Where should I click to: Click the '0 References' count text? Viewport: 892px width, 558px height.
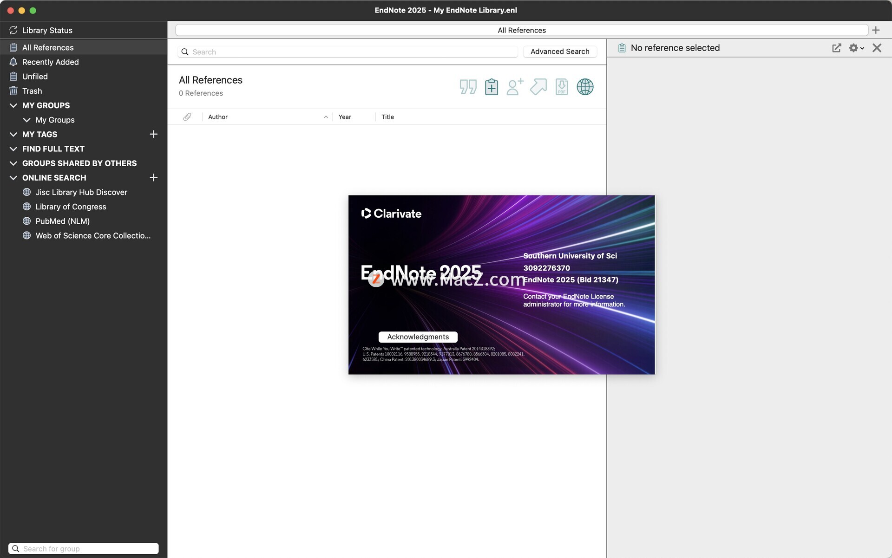(x=201, y=93)
